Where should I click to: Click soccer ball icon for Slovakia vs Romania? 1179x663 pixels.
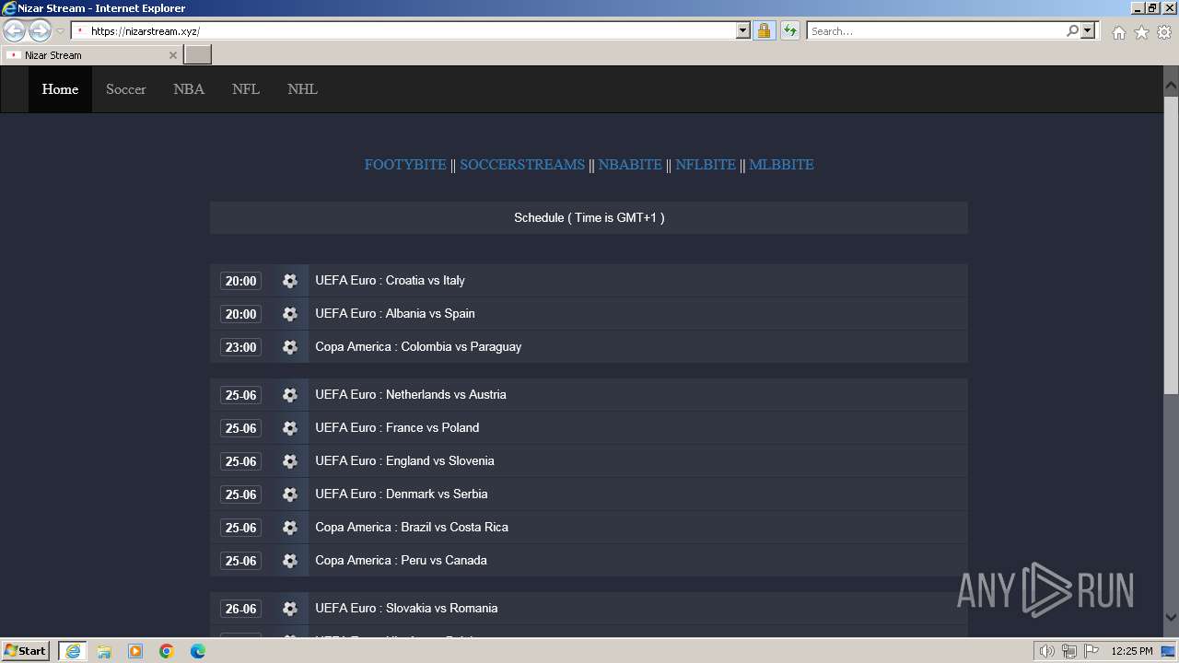(290, 609)
